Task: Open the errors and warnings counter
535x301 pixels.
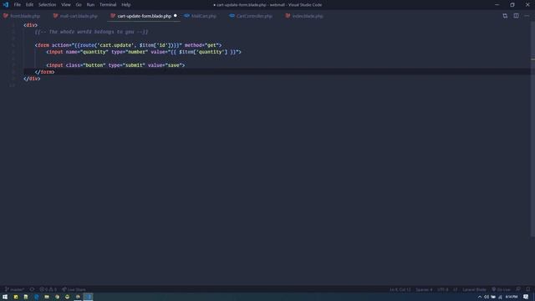Action: (48, 289)
